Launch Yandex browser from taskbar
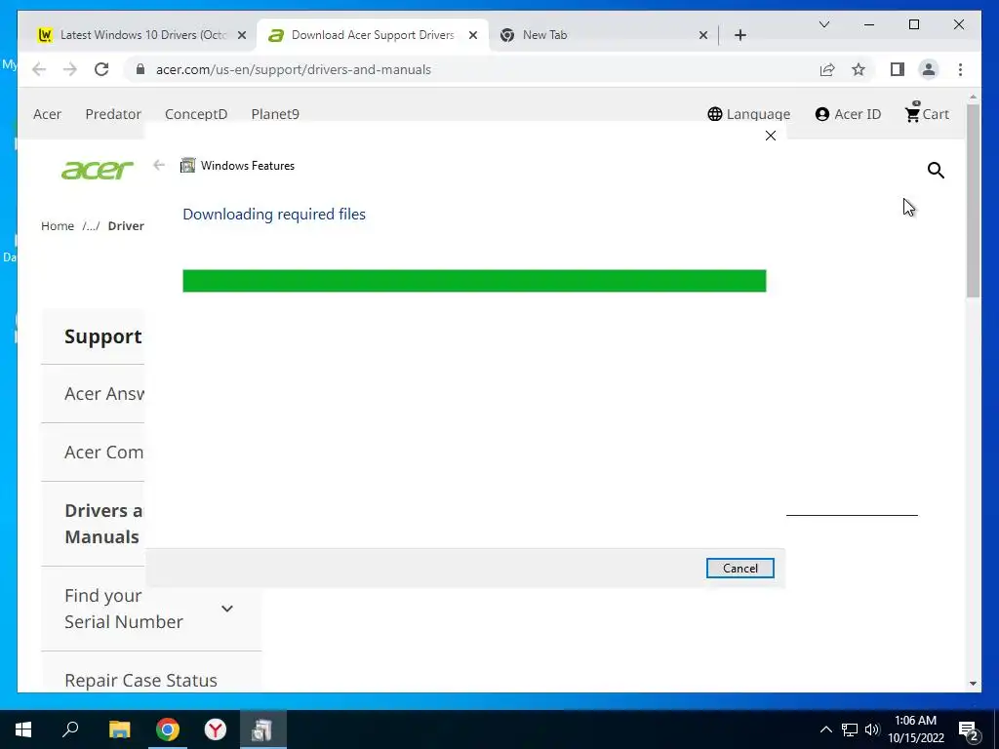The width and height of the screenshot is (999, 749). [216, 729]
